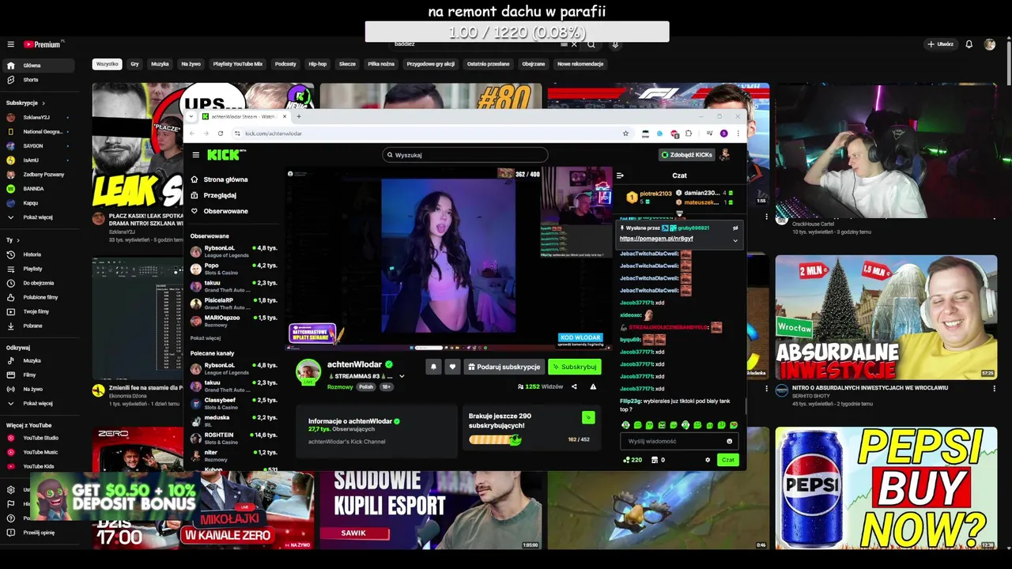Image resolution: width=1012 pixels, height=569 pixels.
Task: Open Strona główna in Kick sidebar
Action: tap(219, 179)
